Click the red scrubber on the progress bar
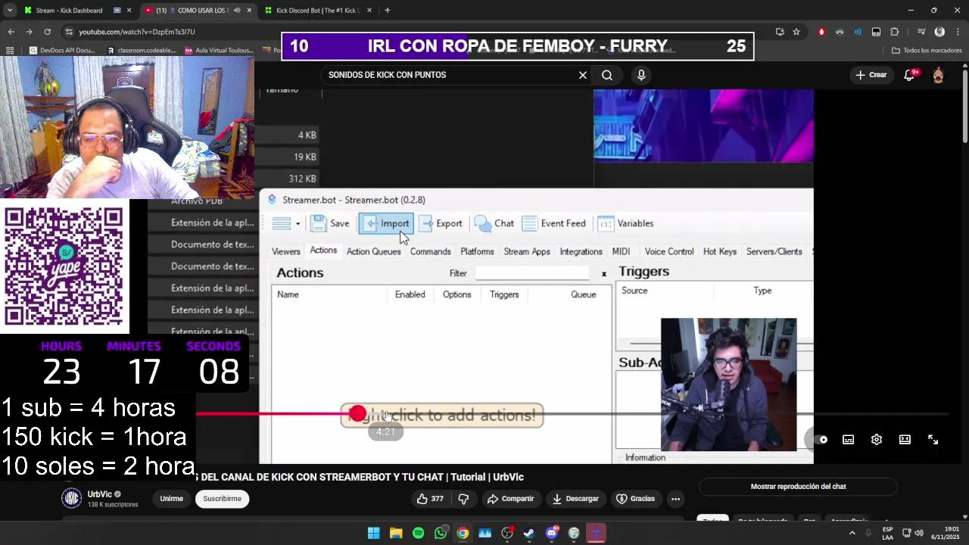The image size is (969, 545). pos(357,414)
